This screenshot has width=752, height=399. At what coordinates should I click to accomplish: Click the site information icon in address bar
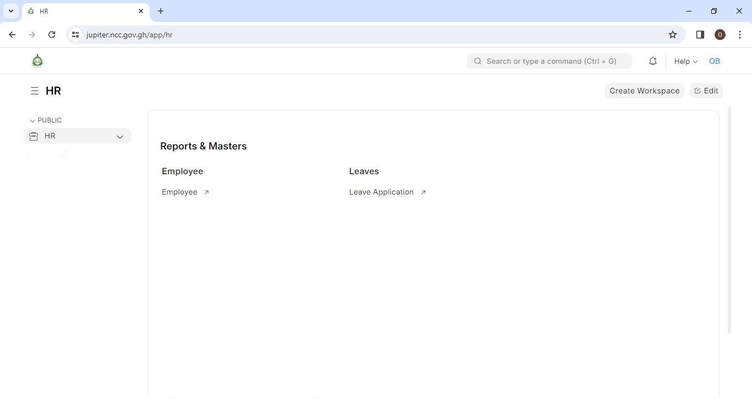(75, 35)
